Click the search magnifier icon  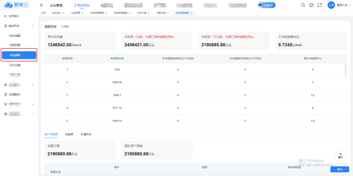click(303, 5)
